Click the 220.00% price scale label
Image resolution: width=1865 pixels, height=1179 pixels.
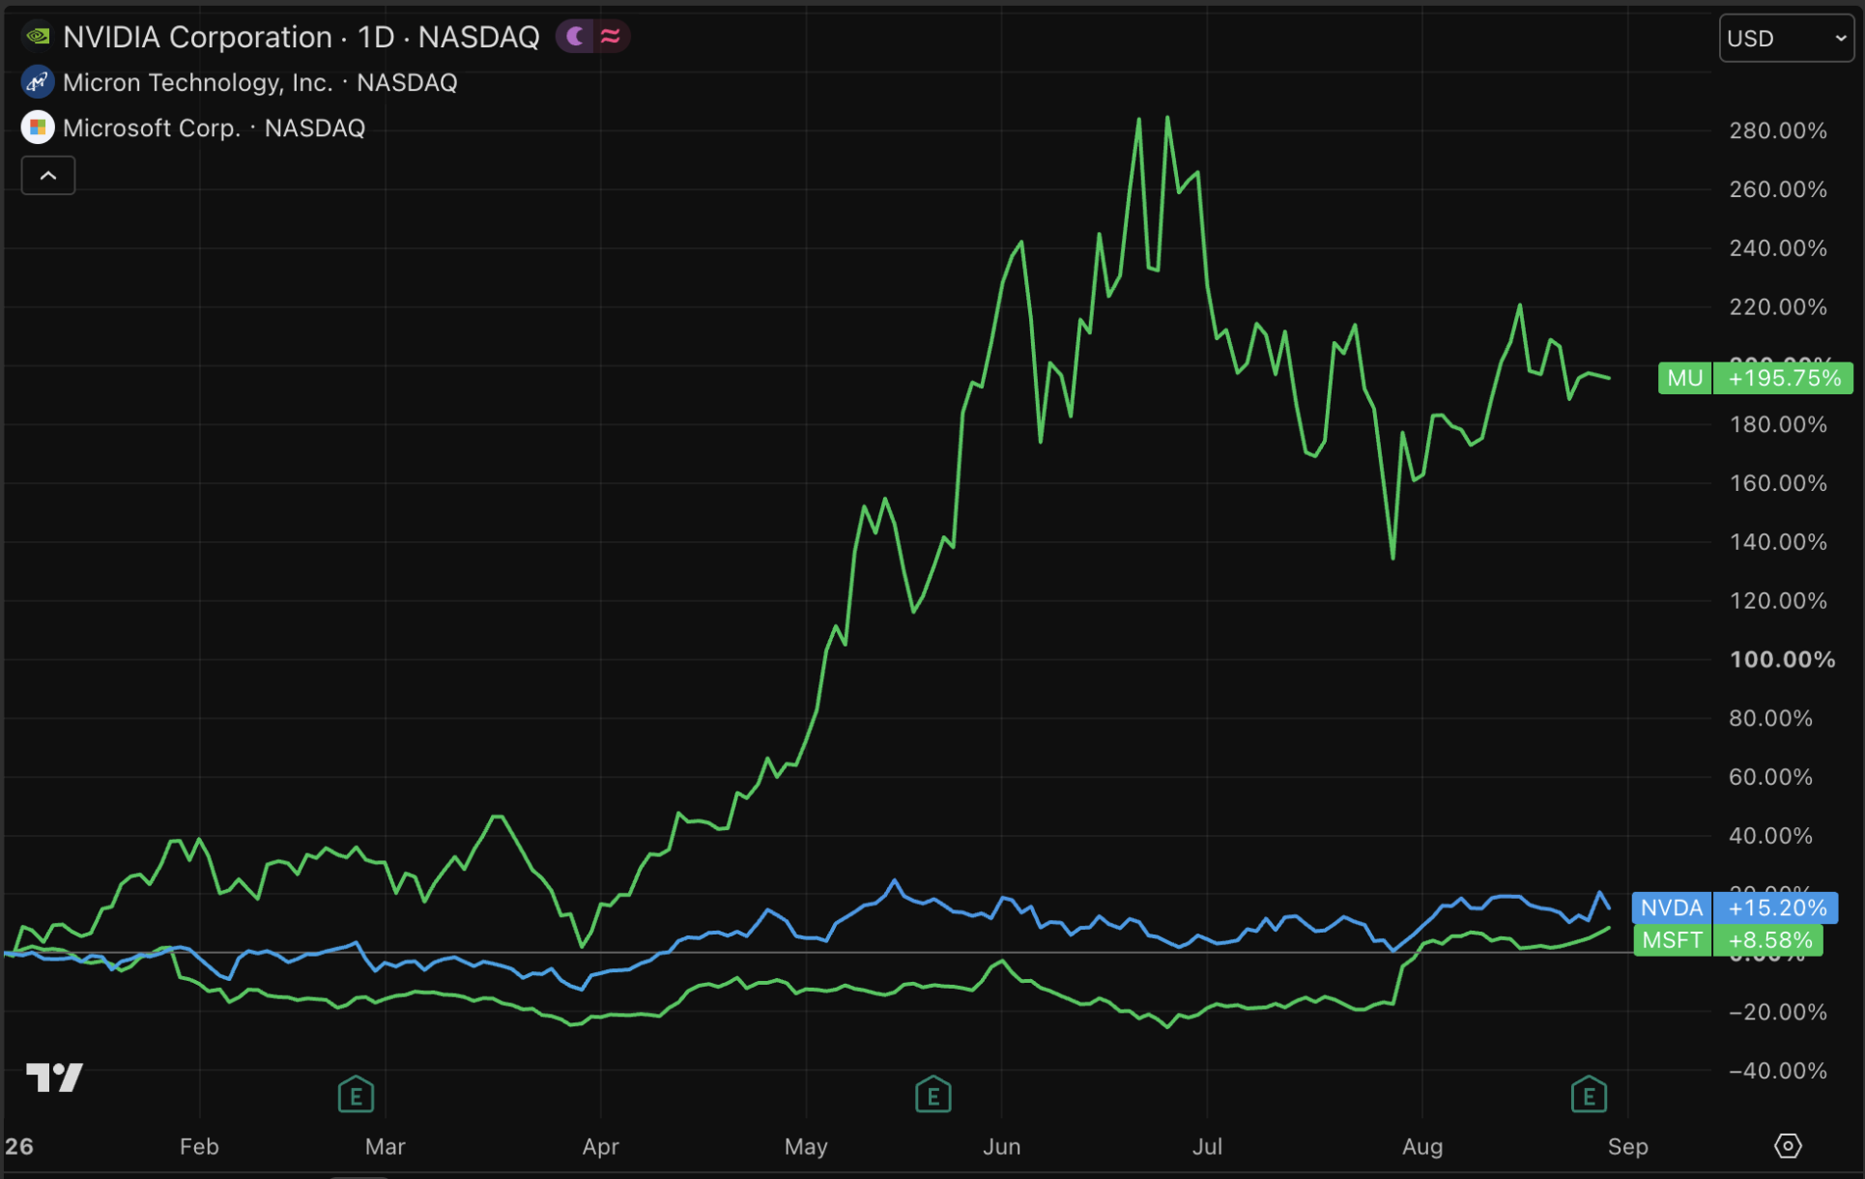coord(1778,307)
